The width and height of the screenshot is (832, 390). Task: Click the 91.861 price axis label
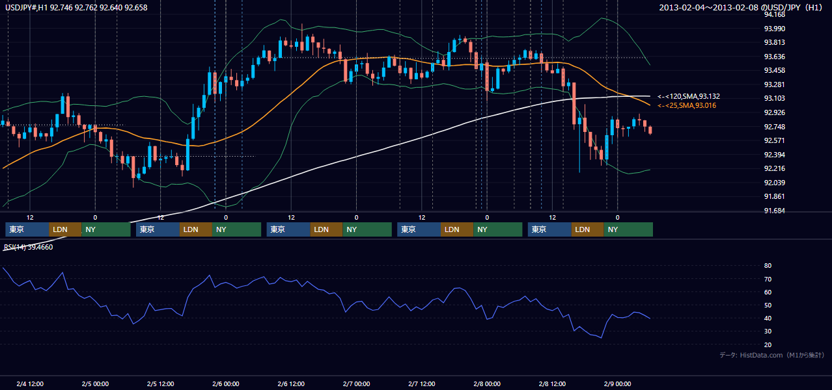(x=774, y=196)
